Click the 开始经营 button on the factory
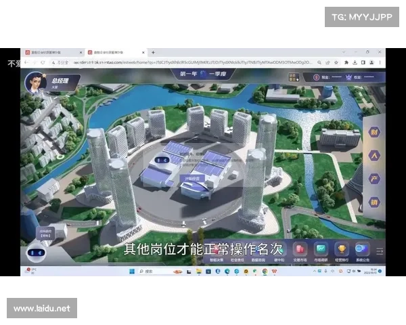The width and height of the screenshot is (406, 325). pos(192,178)
